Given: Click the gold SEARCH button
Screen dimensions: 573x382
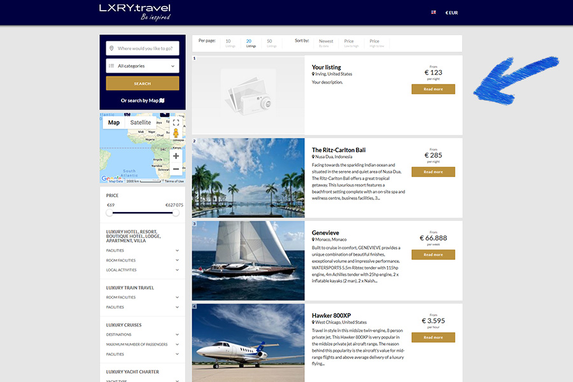Looking at the screenshot, I should [x=143, y=83].
